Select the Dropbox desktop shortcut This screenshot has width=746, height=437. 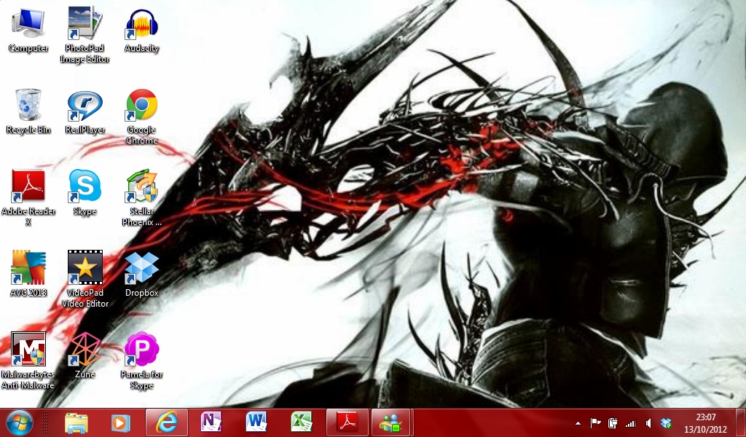(x=141, y=275)
